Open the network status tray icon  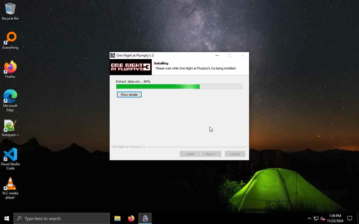316,218
